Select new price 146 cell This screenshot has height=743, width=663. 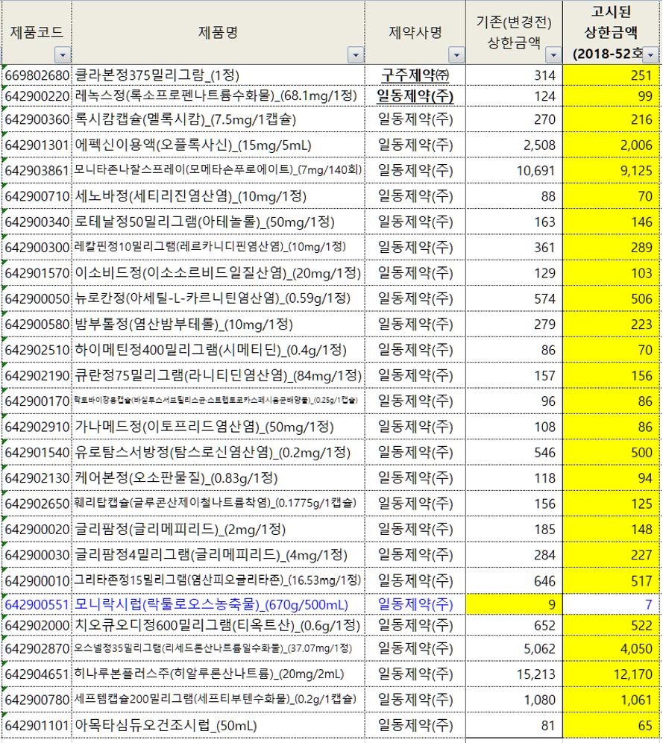[x=612, y=222]
